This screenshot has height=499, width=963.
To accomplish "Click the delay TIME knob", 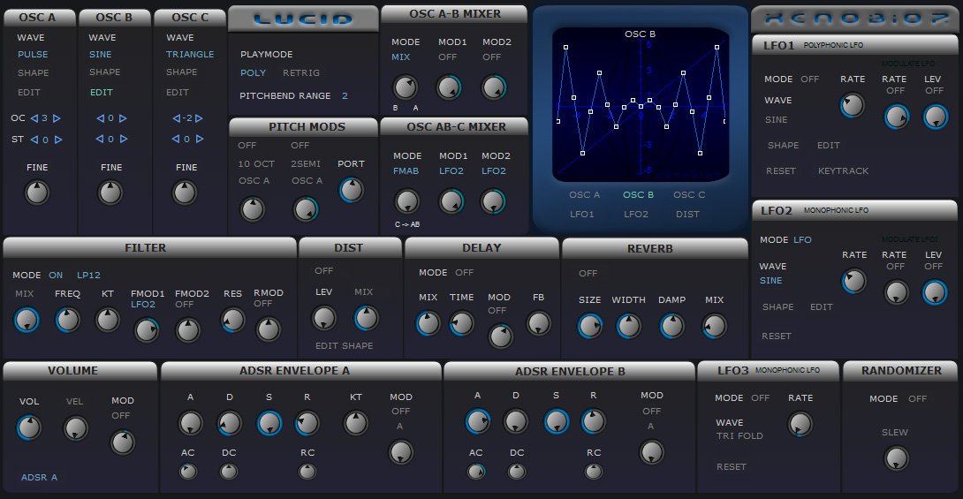I will click(461, 323).
